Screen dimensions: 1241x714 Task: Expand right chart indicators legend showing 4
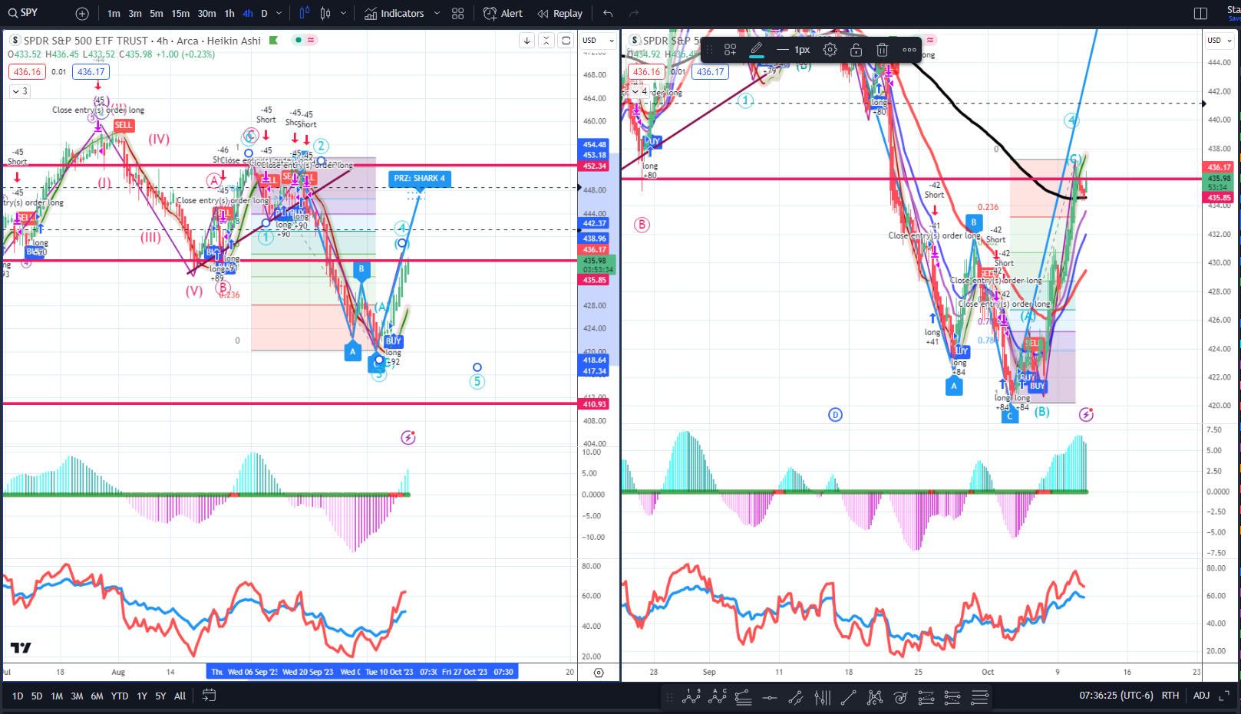click(x=639, y=92)
